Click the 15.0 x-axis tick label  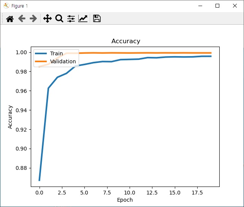(175, 193)
